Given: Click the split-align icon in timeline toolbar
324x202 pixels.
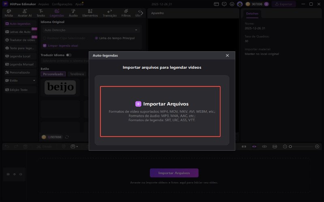Looking at the screenshot, I should (x=264, y=147).
